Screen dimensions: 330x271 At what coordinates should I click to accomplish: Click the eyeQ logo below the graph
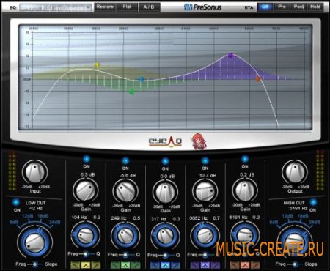point(165,141)
